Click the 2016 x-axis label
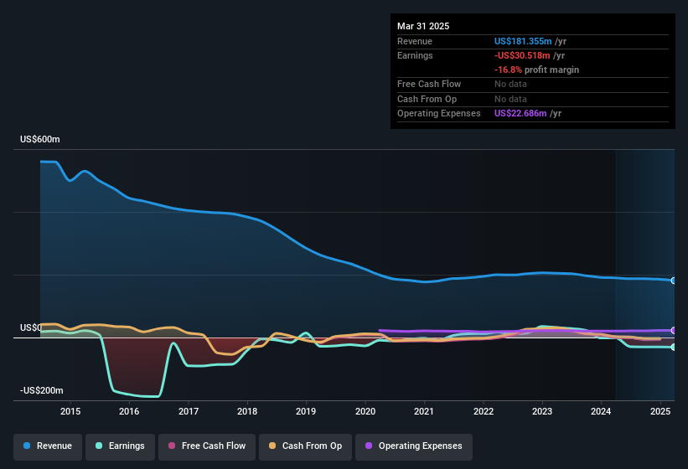 click(x=129, y=411)
